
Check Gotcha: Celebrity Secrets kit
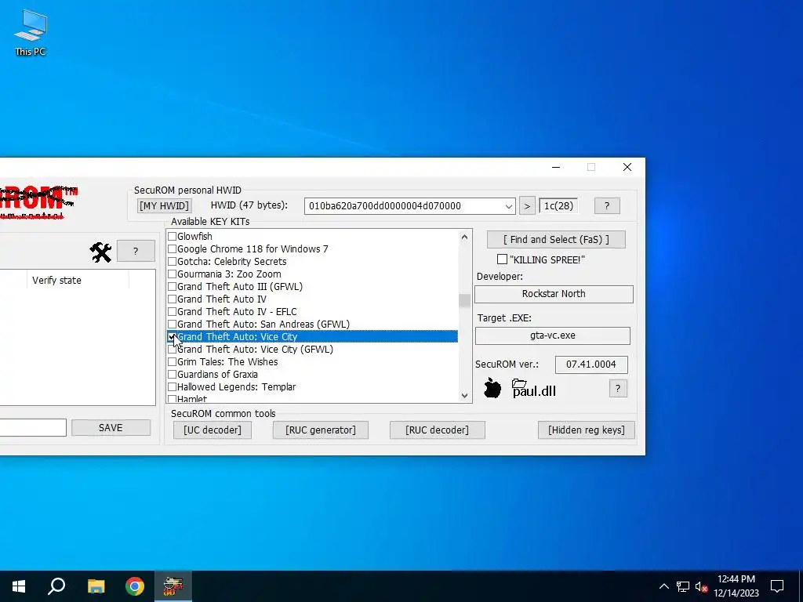coord(172,262)
